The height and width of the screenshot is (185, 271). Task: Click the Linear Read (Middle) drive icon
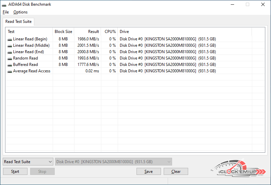(x=10, y=45)
